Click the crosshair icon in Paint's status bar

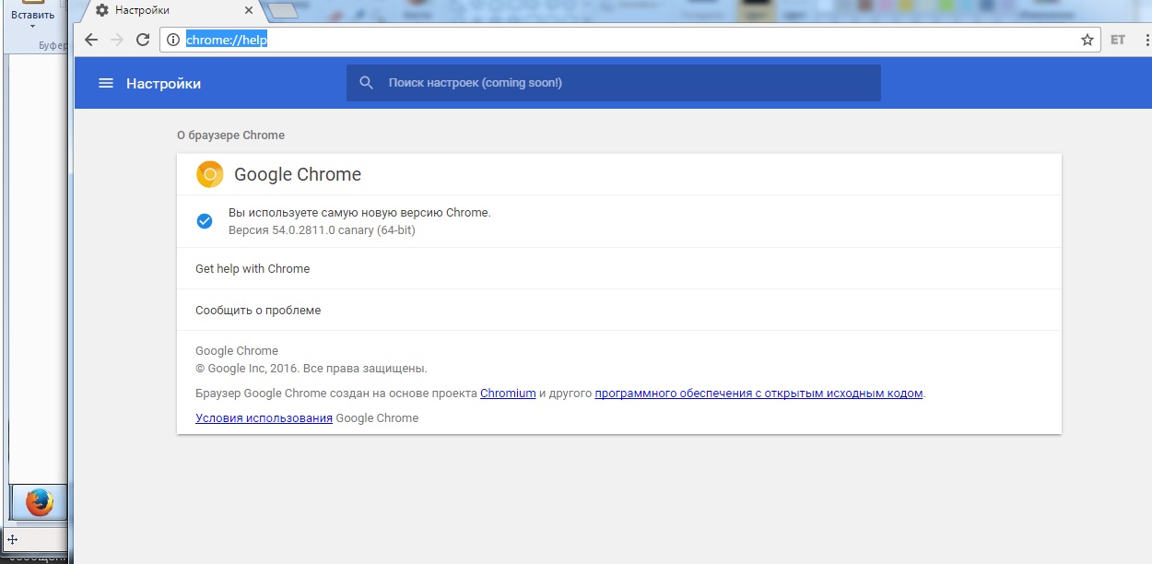13,539
